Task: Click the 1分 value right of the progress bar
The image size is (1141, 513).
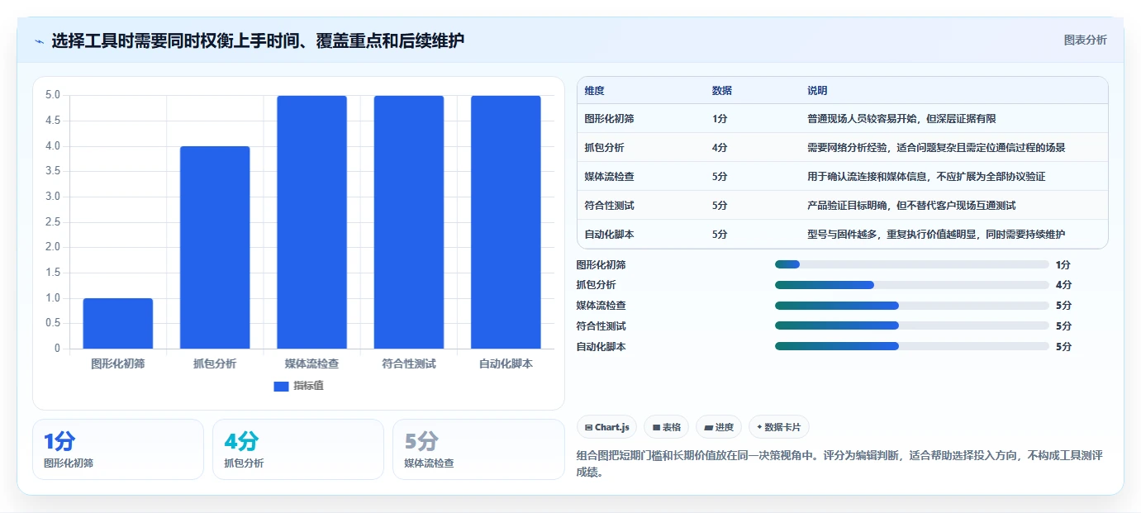Action: (1063, 264)
